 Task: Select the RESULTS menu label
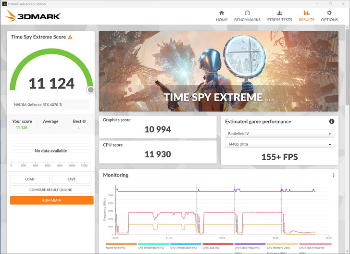click(306, 20)
